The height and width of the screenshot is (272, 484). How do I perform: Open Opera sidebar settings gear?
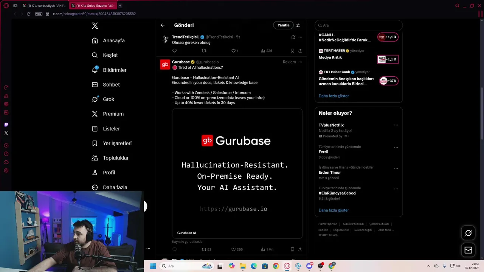[x=6, y=170]
